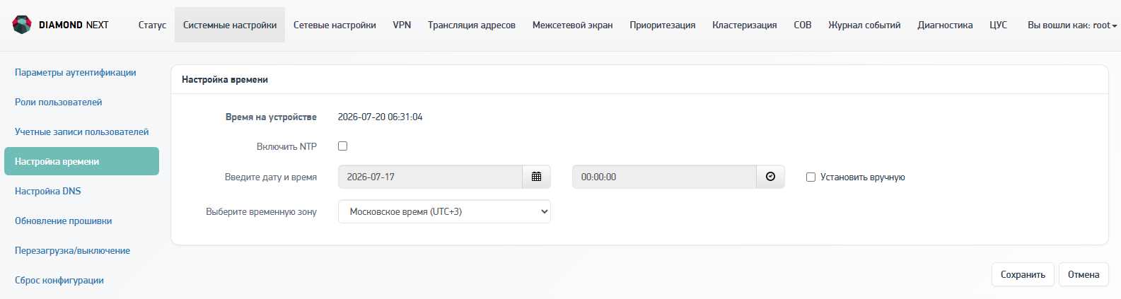Open Параметры аутентификации in the sidebar
This screenshot has height=299, width=1121.
pyautogui.click(x=76, y=72)
